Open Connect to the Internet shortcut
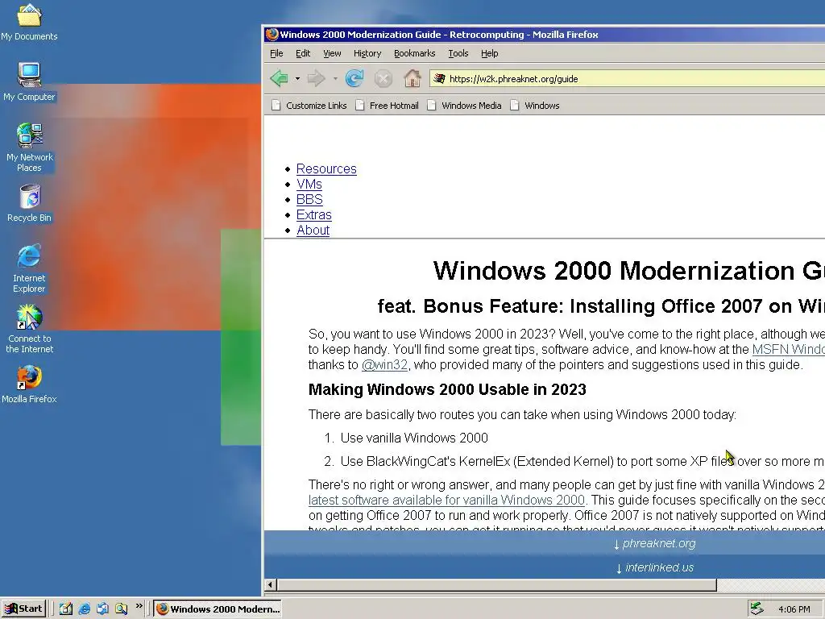 [30, 329]
